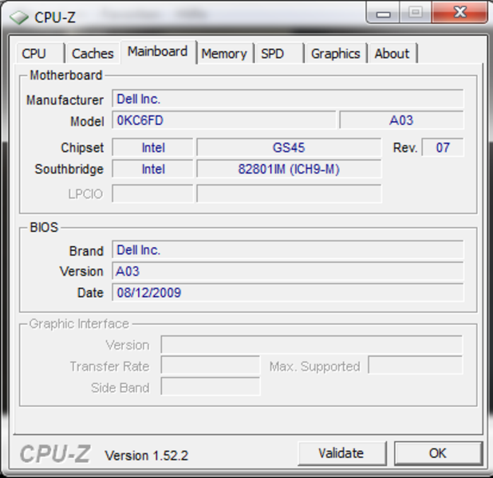Screen dimensions: 493x478
Task: Click the LPCIO label
Action: (85, 194)
